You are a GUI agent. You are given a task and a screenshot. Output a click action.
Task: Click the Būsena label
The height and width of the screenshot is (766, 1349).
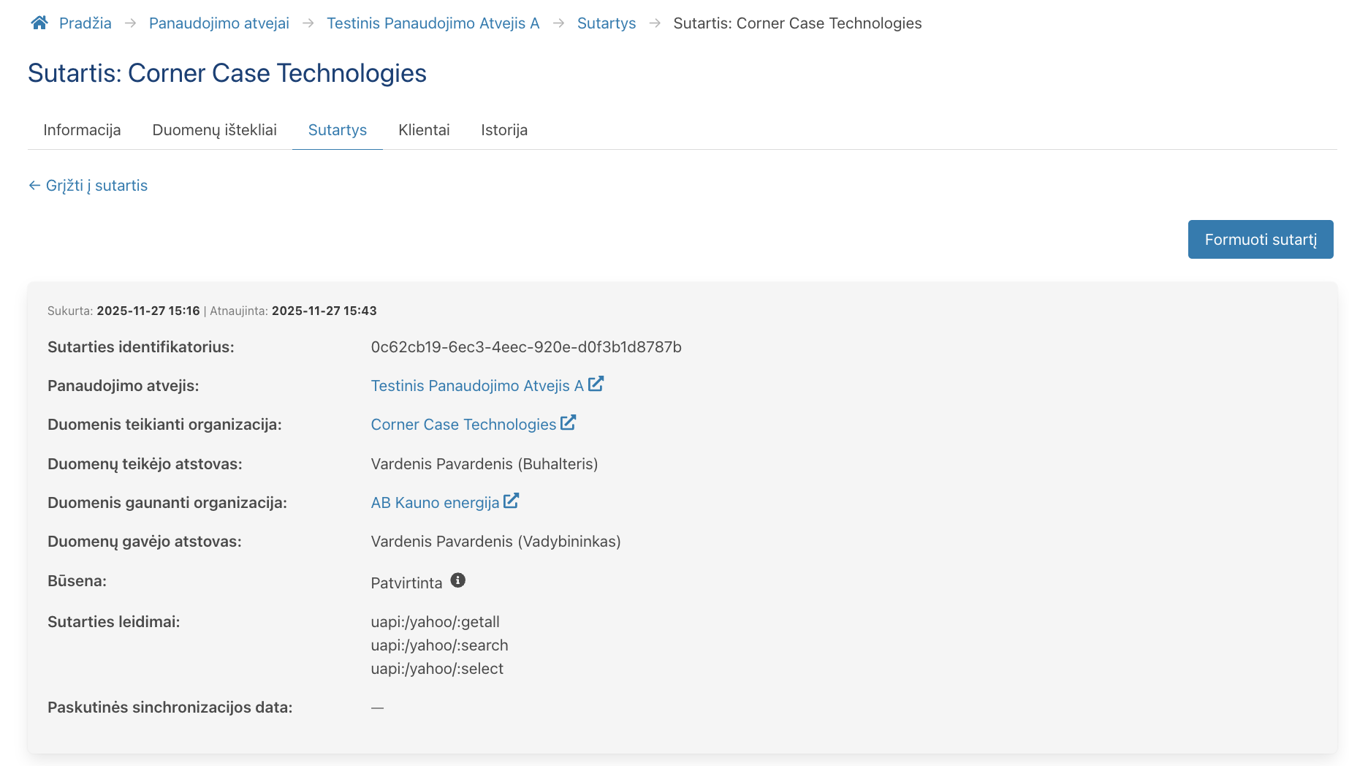tap(77, 581)
